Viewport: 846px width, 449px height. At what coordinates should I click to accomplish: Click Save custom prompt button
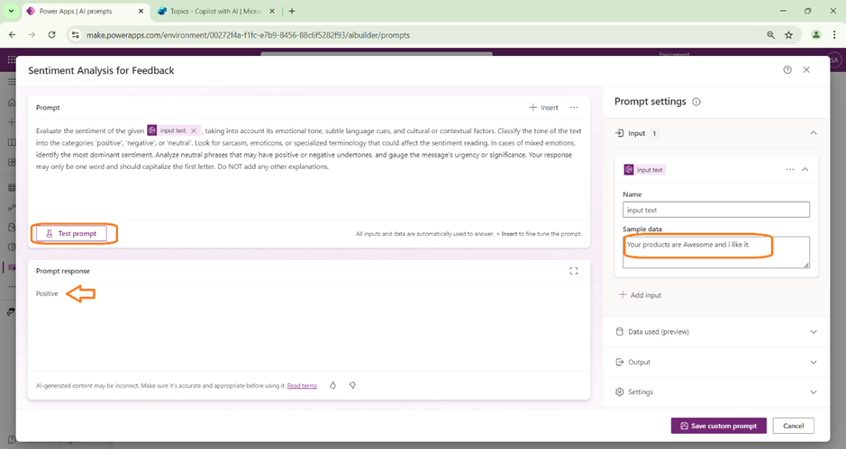click(x=718, y=426)
